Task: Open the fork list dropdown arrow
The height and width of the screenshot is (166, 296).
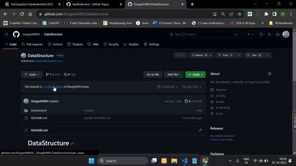Action: [239, 55]
